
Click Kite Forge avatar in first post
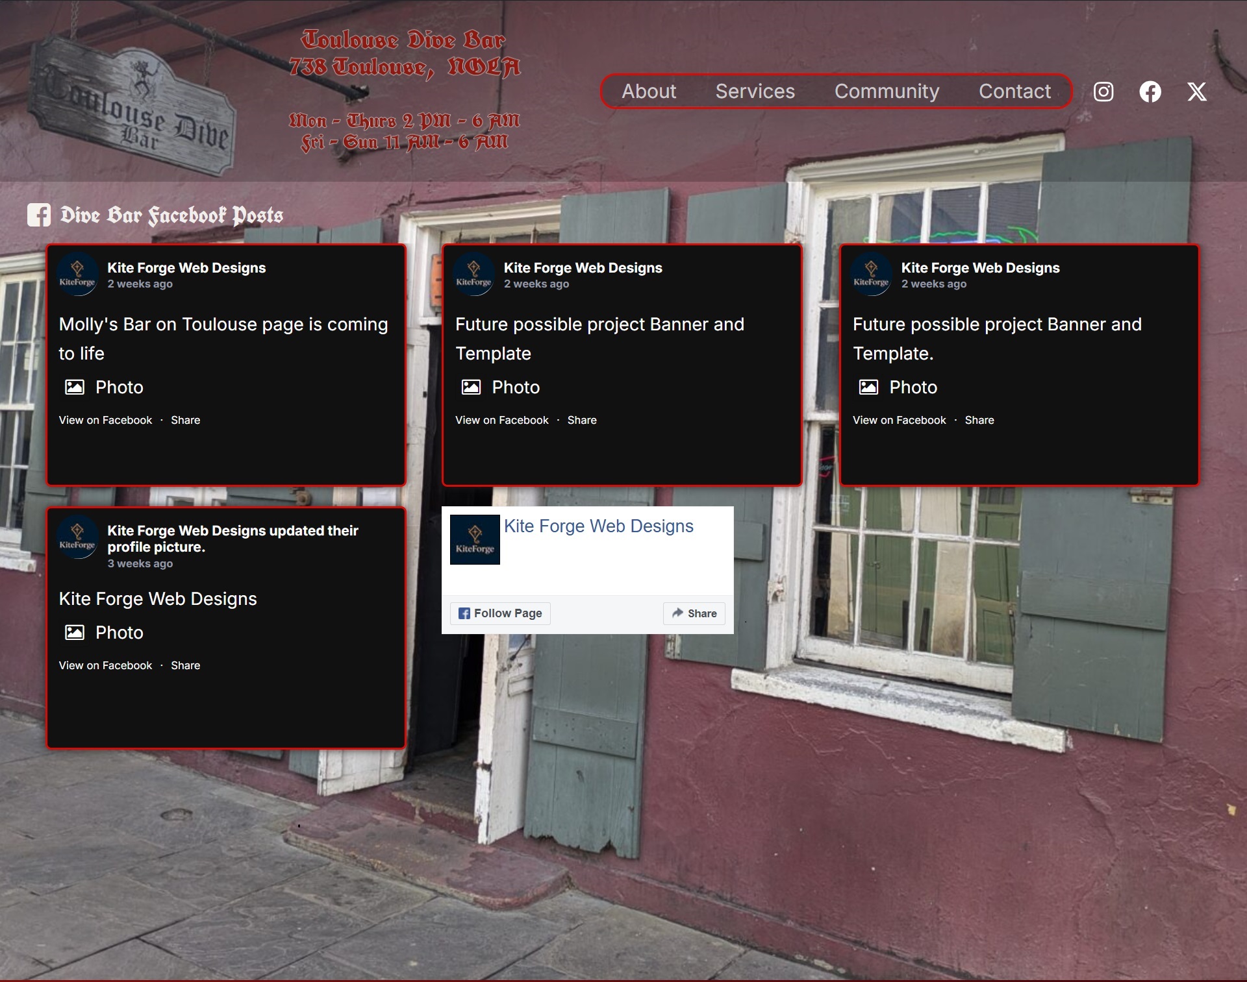[77, 275]
